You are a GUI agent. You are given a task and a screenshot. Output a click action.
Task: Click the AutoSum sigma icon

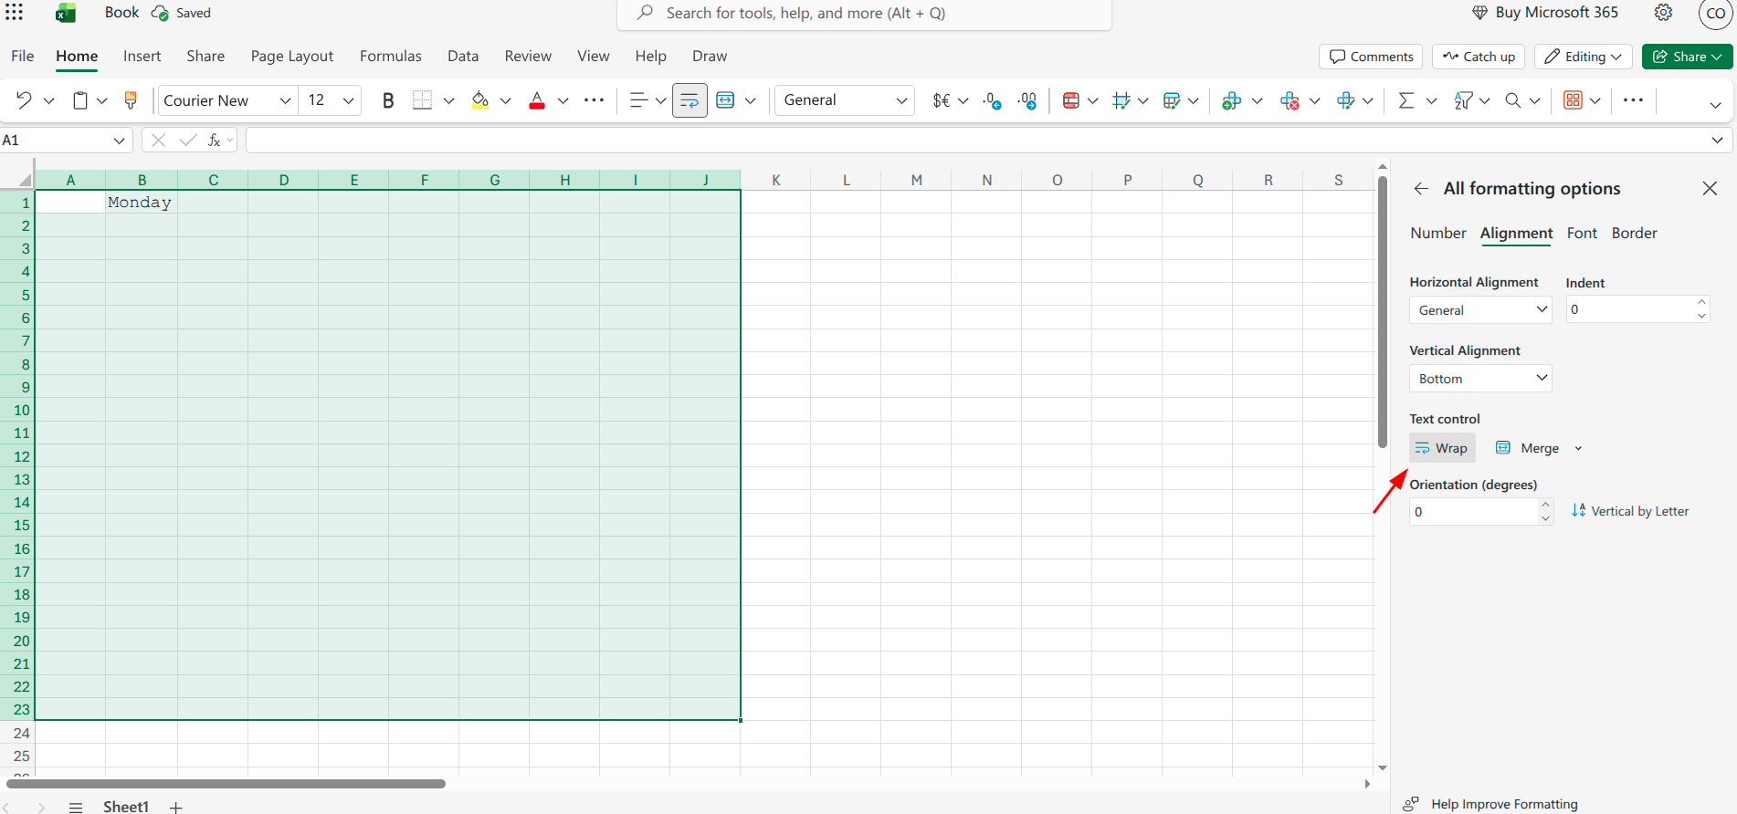1406,100
